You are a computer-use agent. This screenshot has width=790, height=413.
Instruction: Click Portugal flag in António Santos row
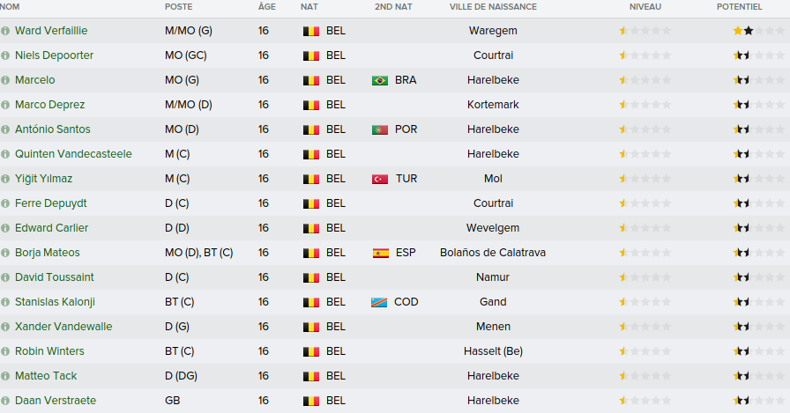pos(380,129)
